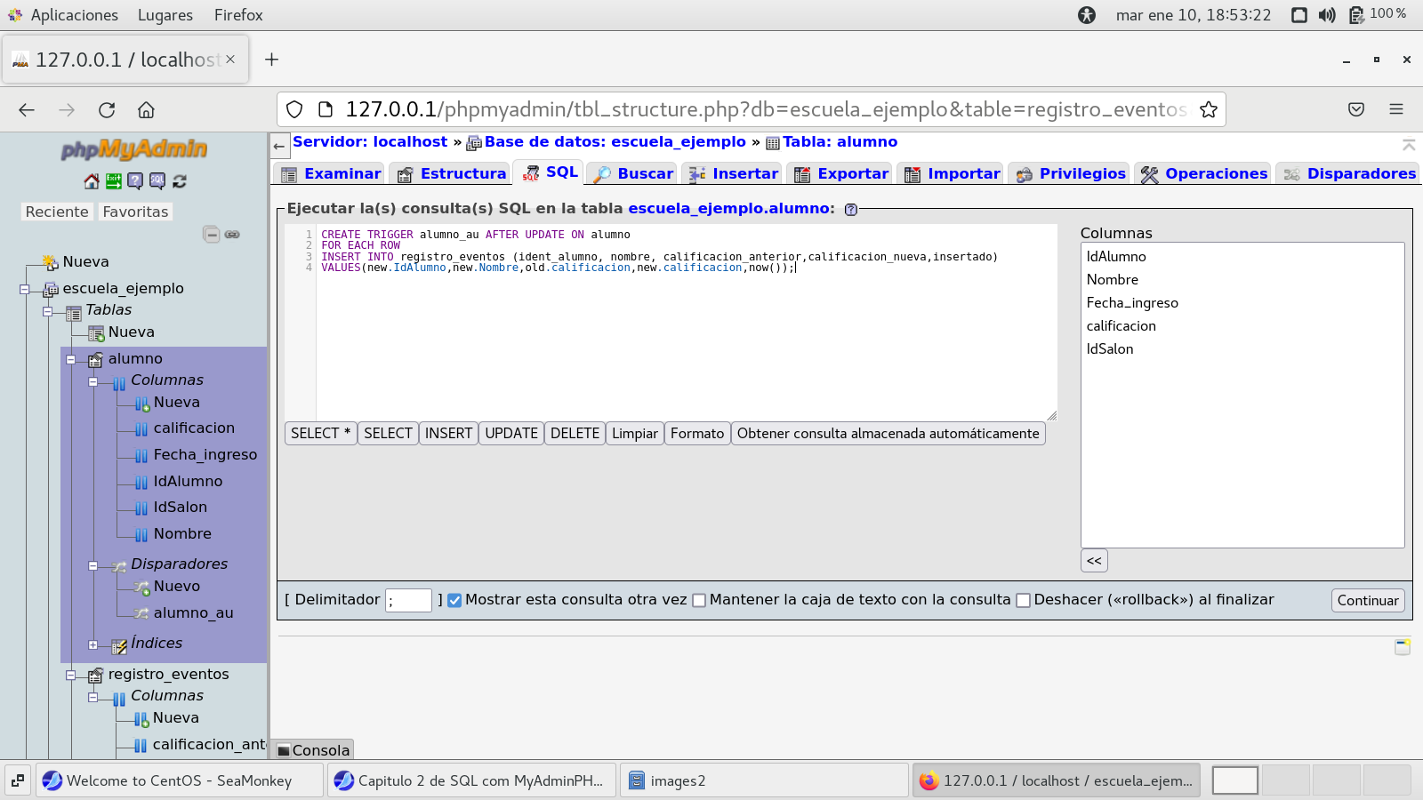The image size is (1423, 800).
Task: Check Deshacer rollback al finalizar
Action: (x=1023, y=600)
